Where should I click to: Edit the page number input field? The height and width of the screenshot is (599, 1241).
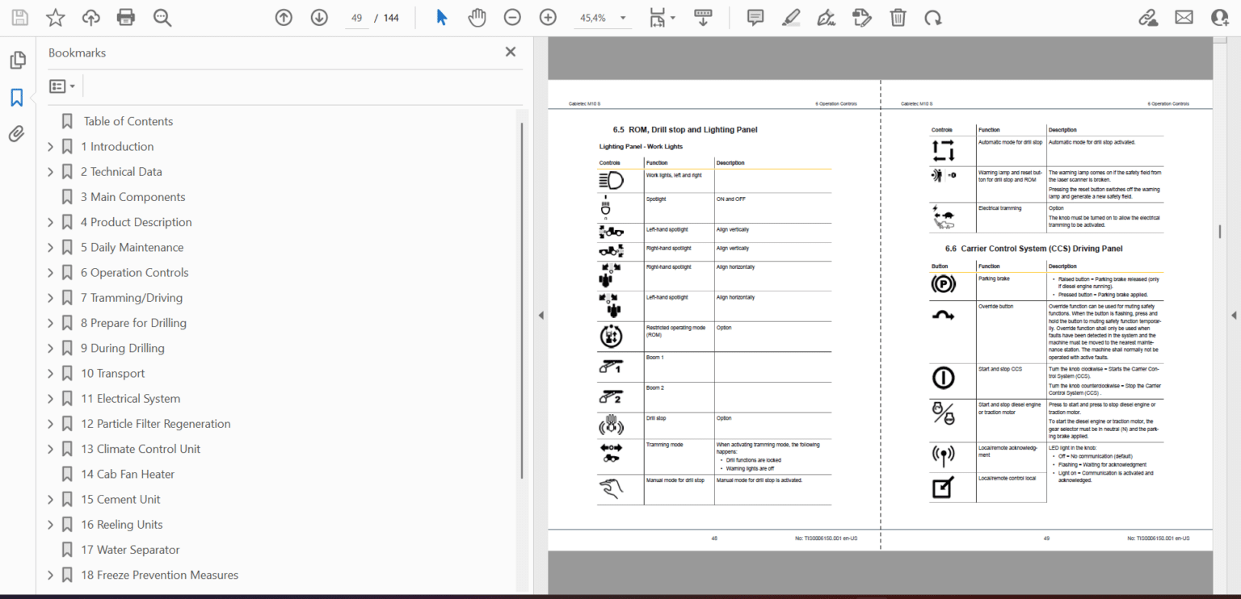356,17
